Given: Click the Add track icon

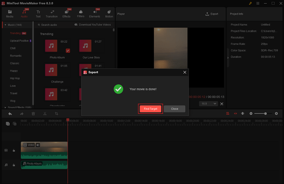Looking at the screenshot, I should 7,124.
